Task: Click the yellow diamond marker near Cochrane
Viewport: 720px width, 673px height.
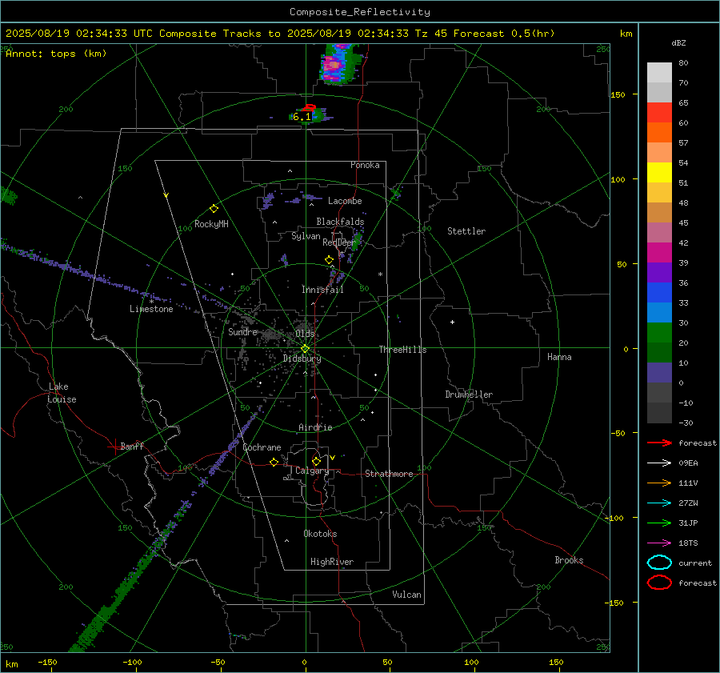Action: point(274,463)
